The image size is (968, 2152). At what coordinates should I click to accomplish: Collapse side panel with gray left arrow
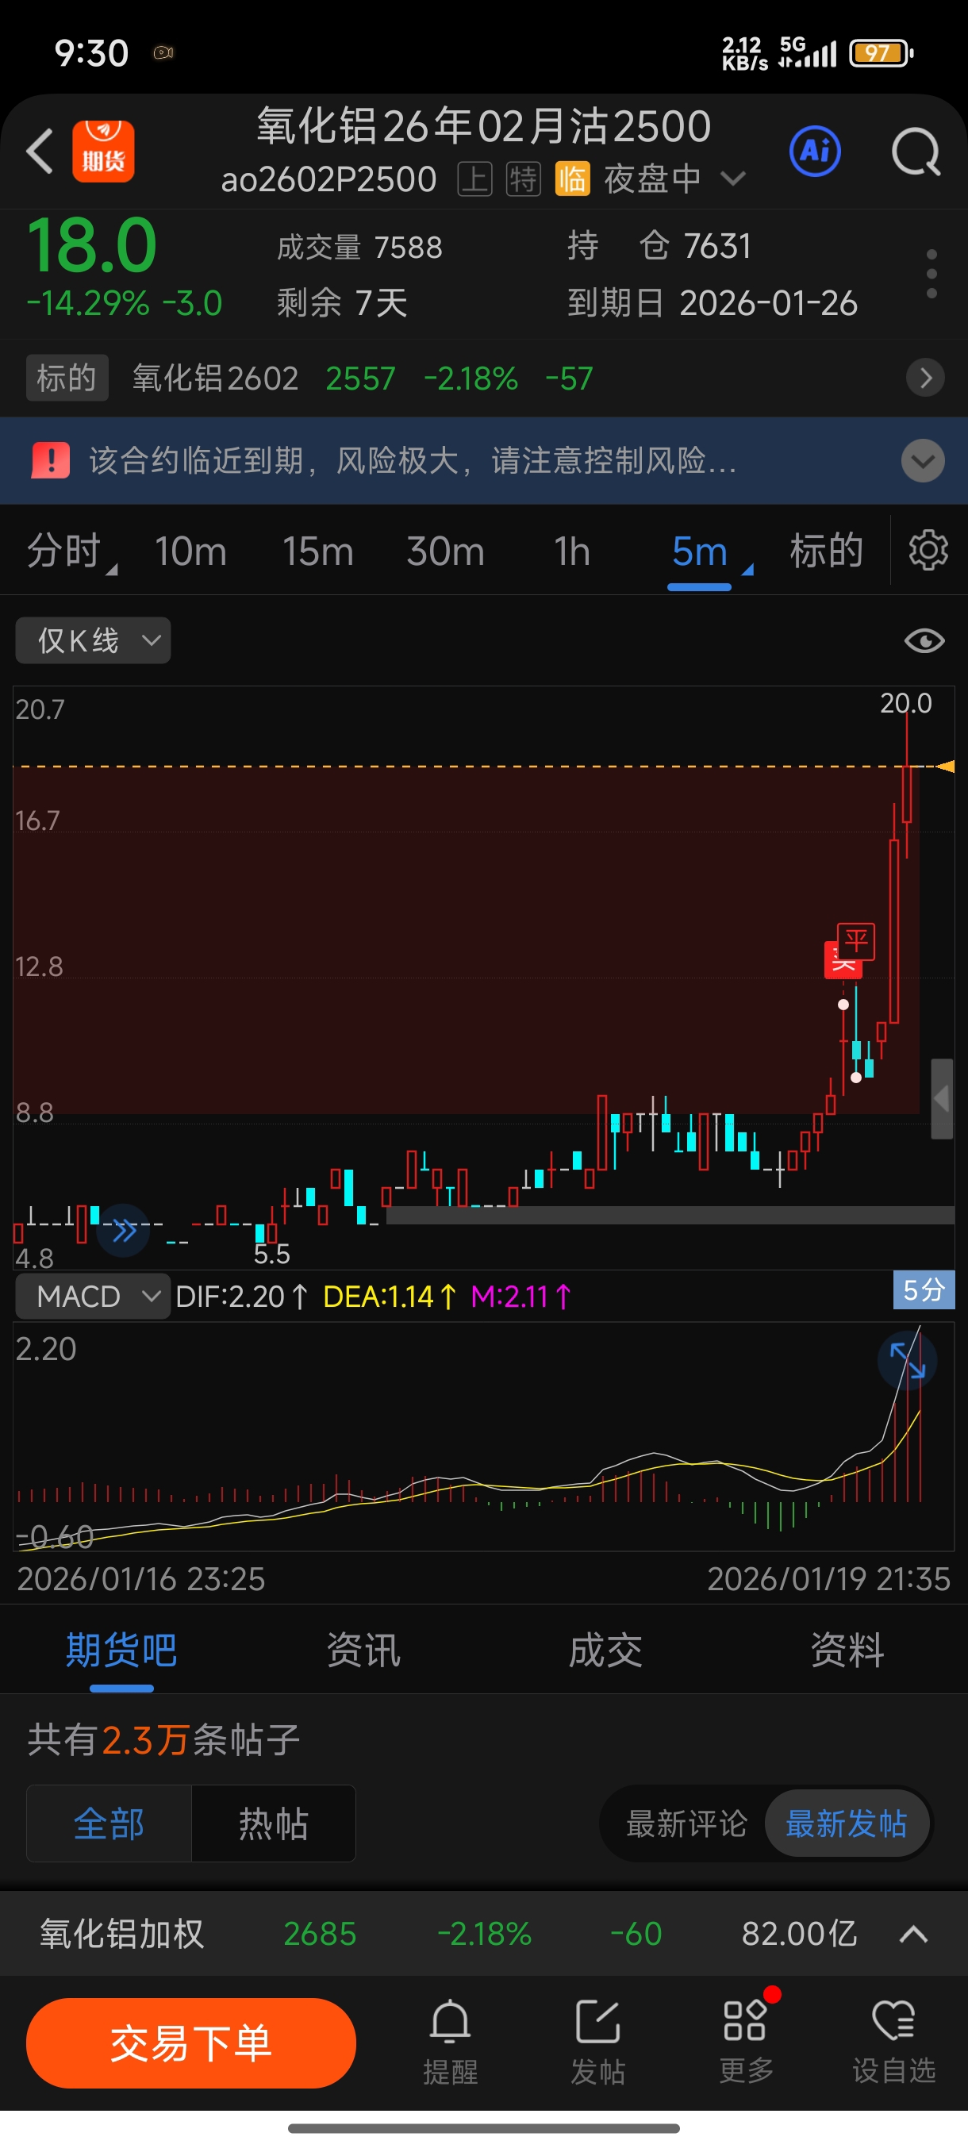click(x=942, y=1099)
